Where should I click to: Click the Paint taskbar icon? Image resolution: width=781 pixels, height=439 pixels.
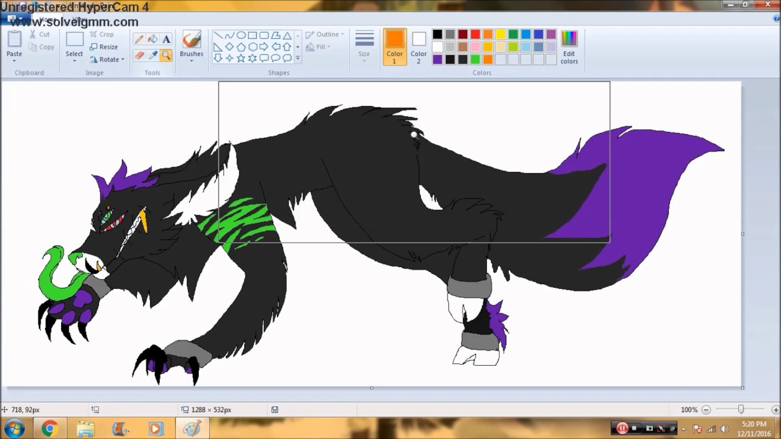192,429
